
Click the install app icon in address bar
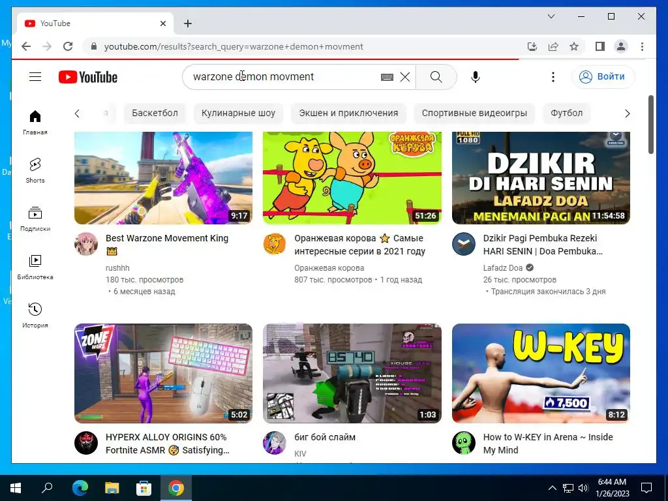click(x=532, y=46)
